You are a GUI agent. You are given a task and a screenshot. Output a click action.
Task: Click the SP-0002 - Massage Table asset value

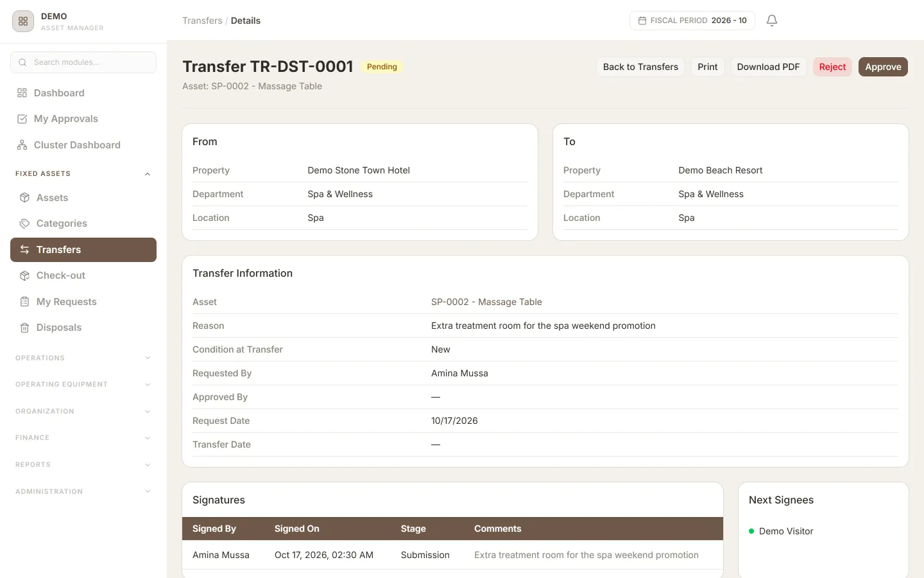coord(486,302)
